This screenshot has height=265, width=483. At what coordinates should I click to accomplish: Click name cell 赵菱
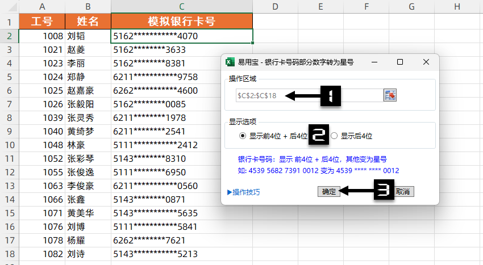(x=88, y=49)
